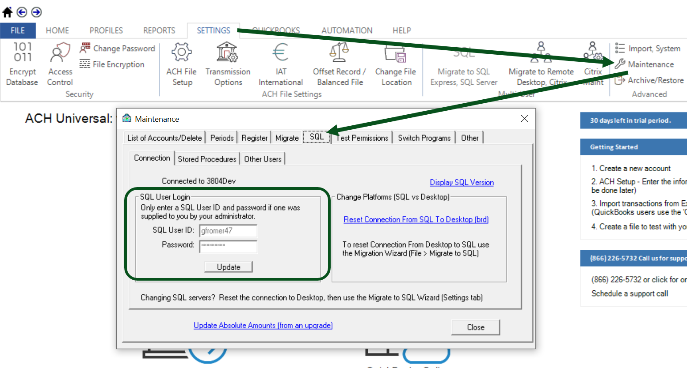Open Other Users sub-tab

click(x=263, y=159)
